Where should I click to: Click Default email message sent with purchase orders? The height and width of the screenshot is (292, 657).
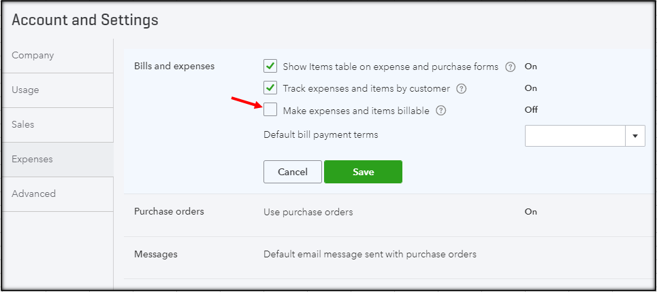coord(370,255)
